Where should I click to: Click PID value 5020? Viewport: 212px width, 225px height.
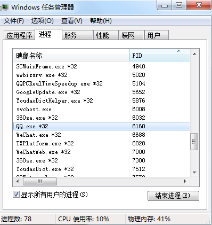pyautogui.click(x=138, y=75)
